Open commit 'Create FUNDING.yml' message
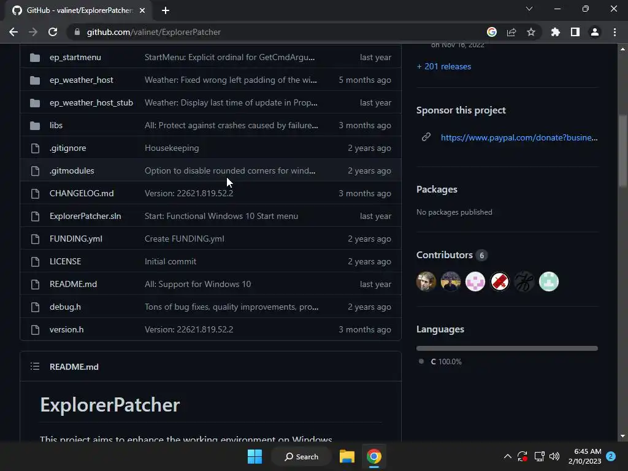628x471 pixels. pos(185,239)
